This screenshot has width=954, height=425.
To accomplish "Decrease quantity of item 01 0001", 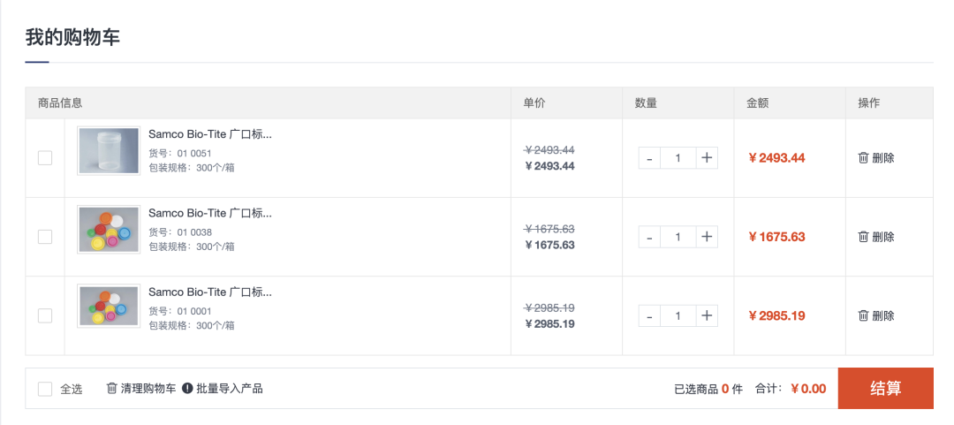I will (649, 315).
